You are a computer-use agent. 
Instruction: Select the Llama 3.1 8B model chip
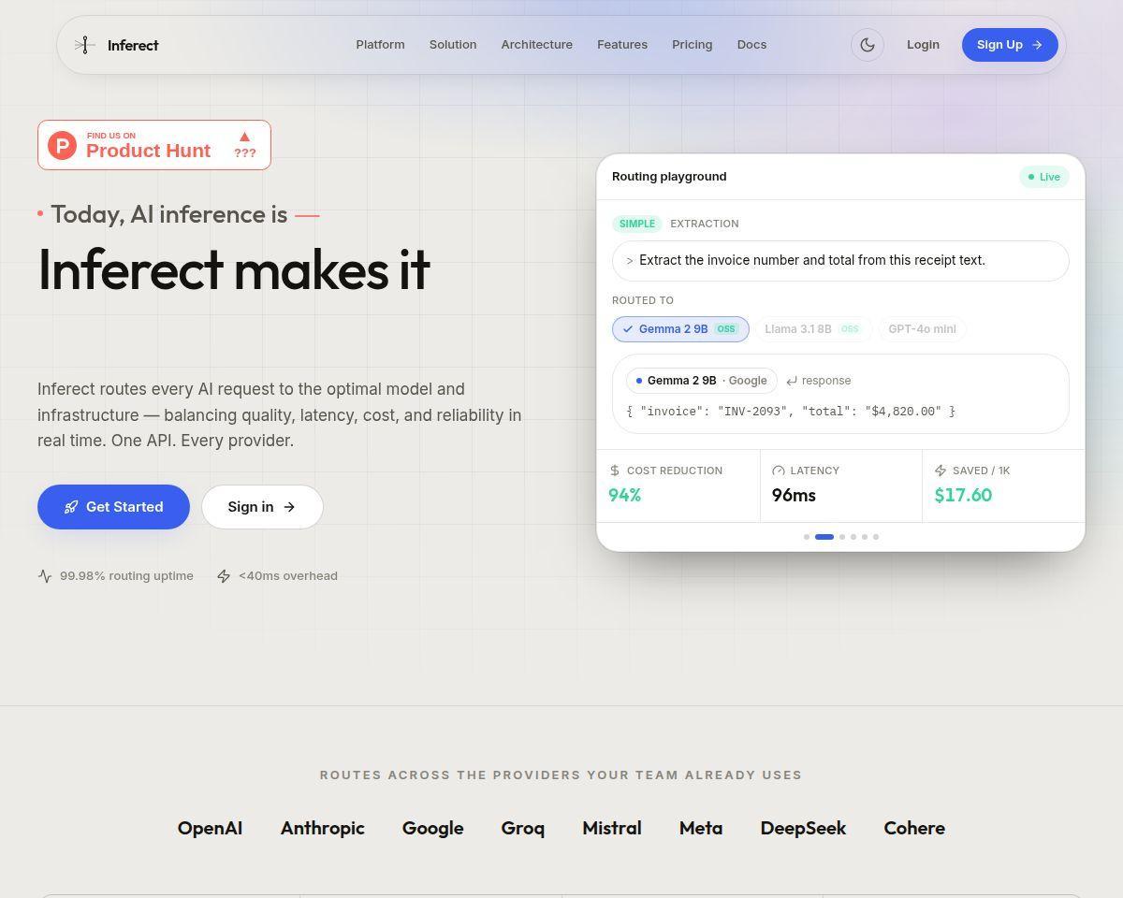tap(813, 329)
